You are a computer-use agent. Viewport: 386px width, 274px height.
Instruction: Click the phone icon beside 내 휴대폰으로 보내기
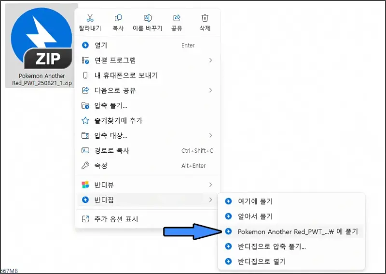point(85,75)
